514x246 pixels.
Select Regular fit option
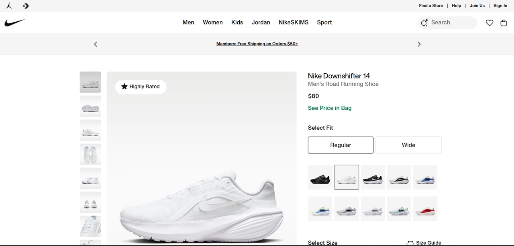click(341, 145)
